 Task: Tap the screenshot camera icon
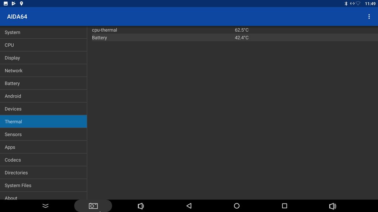[x=93, y=206]
